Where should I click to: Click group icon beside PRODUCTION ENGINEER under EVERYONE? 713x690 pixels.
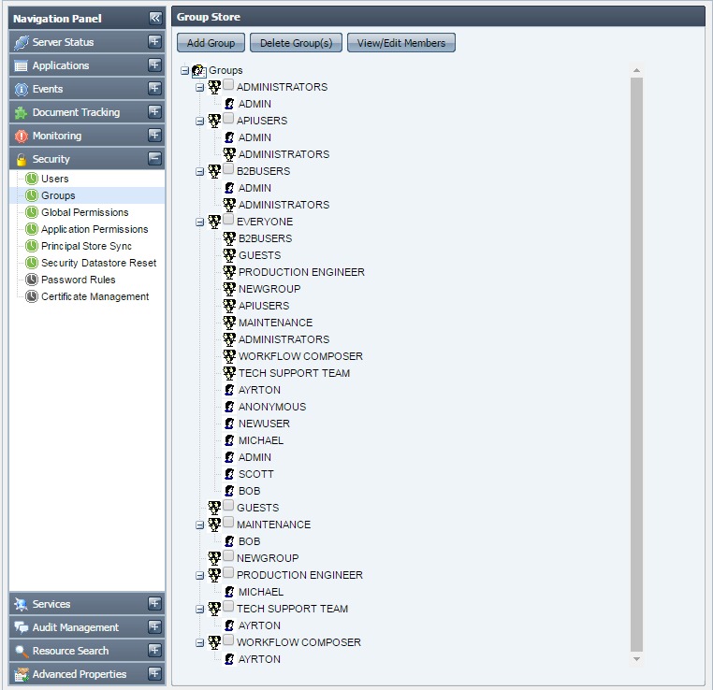pyautogui.click(x=229, y=272)
